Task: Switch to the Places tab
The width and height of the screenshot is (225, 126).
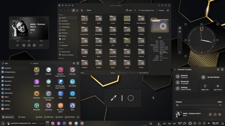Action: 22,117
